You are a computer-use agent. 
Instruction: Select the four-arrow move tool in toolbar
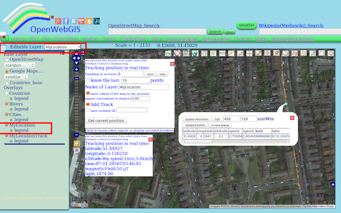point(249,53)
